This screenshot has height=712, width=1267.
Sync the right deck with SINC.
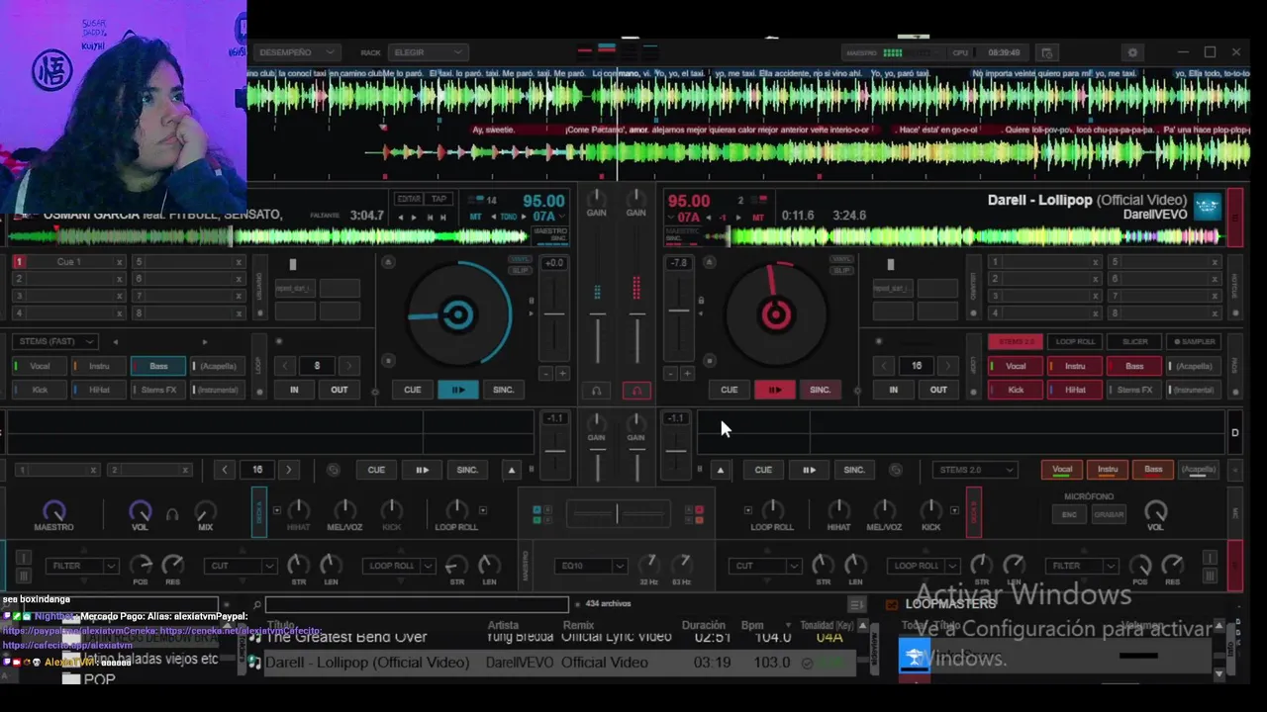tap(820, 390)
